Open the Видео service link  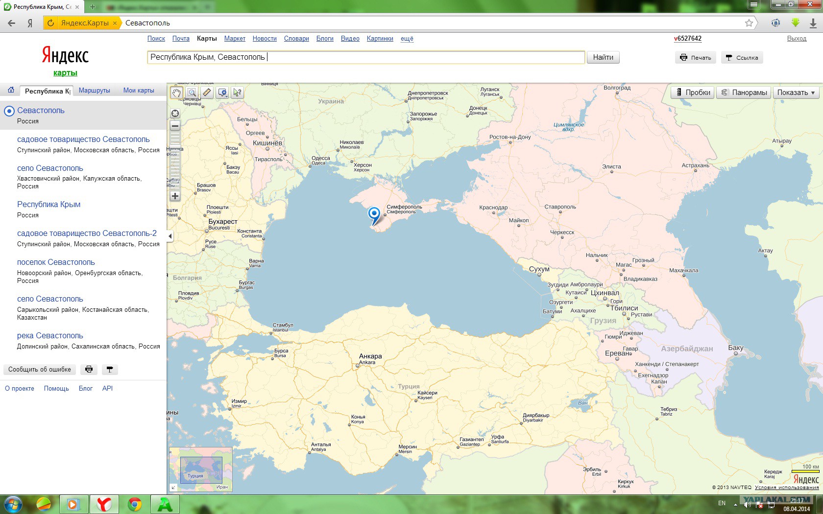[x=350, y=39]
